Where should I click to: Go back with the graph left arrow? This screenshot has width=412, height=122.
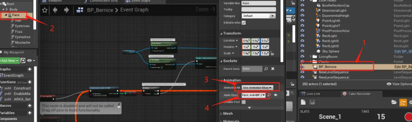55,10
